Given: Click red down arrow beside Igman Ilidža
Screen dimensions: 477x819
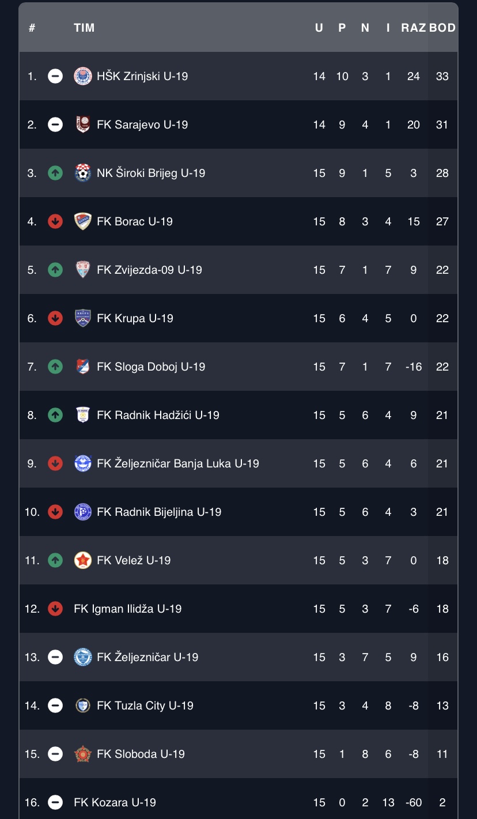Looking at the screenshot, I should coord(55,609).
